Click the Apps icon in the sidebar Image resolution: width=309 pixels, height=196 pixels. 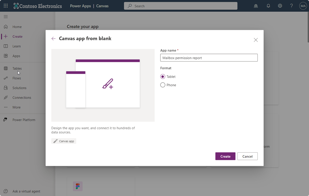point(6,56)
